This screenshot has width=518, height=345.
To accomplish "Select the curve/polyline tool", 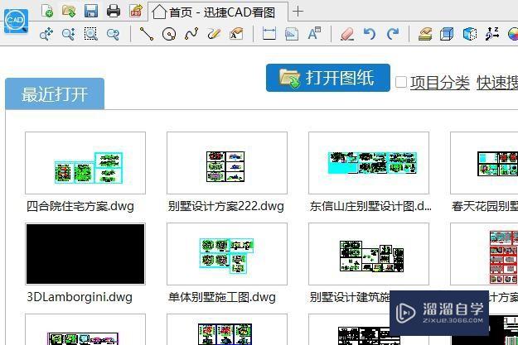I will pos(191,34).
